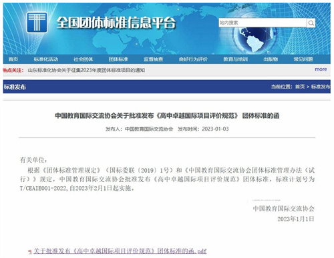Select 团体标准 in navigation bar

pos(118,59)
